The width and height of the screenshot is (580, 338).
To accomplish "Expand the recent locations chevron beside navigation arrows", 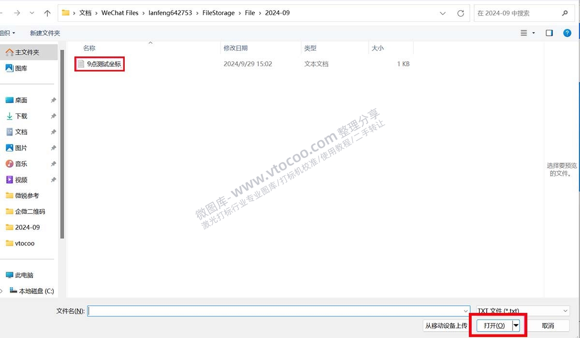I will point(31,13).
